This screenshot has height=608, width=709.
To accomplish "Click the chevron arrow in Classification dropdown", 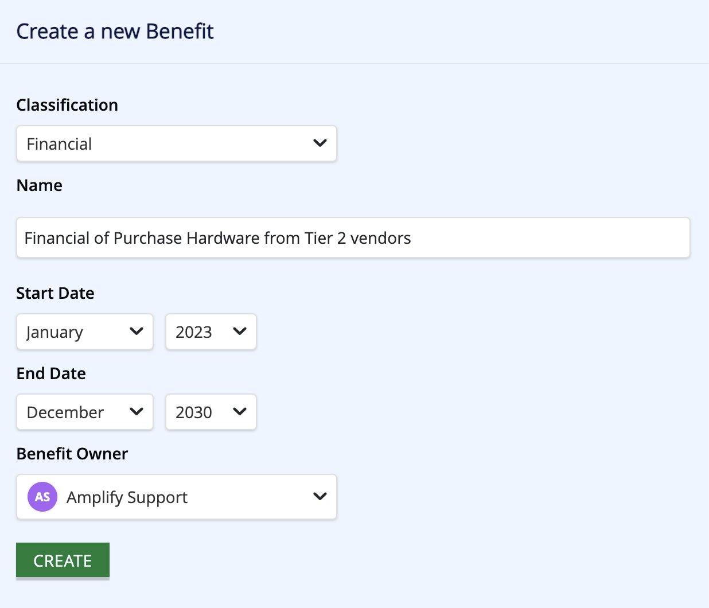I will tap(320, 143).
